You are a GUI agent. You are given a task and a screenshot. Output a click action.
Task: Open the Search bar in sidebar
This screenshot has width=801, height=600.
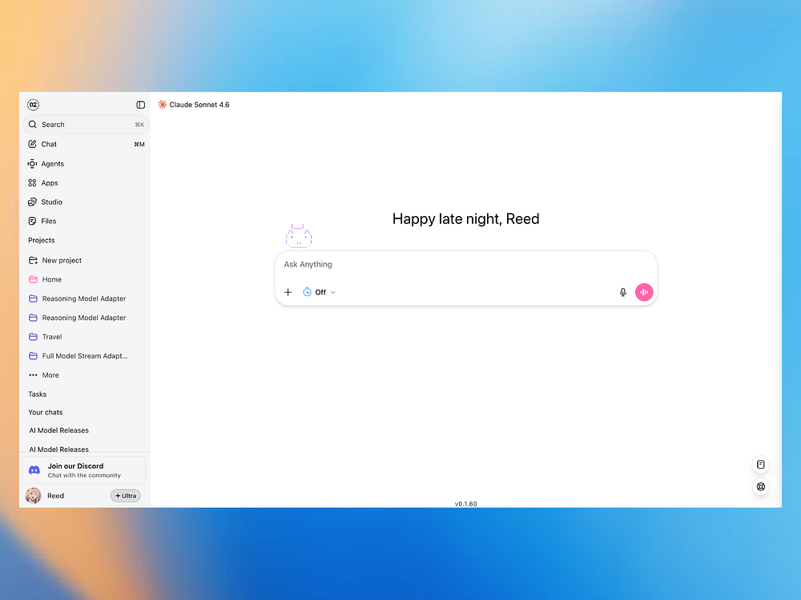click(x=86, y=125)
